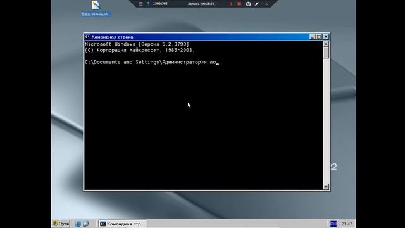Close the Command Prompt window

326,37
